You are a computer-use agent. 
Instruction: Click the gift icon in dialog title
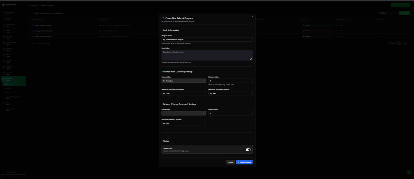coord(163,18)
